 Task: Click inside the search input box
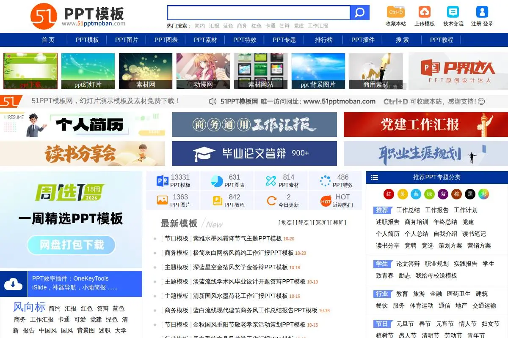click(x=259, y=13)
